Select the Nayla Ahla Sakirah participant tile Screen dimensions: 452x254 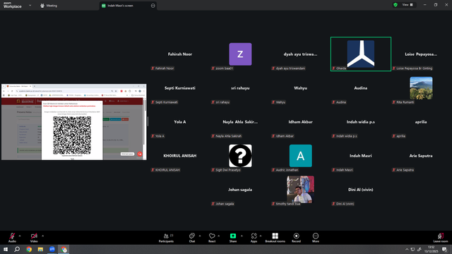(x=240, y=122)
